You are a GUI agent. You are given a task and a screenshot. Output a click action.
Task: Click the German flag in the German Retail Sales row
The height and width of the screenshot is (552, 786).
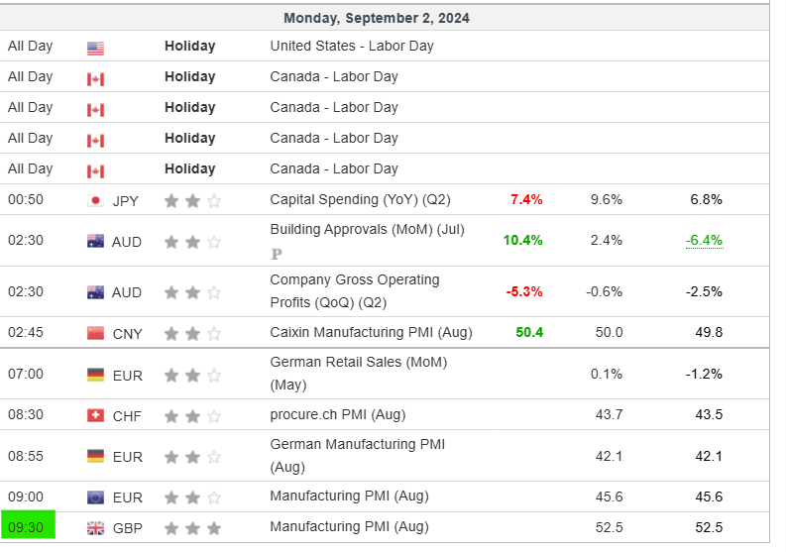95,375
